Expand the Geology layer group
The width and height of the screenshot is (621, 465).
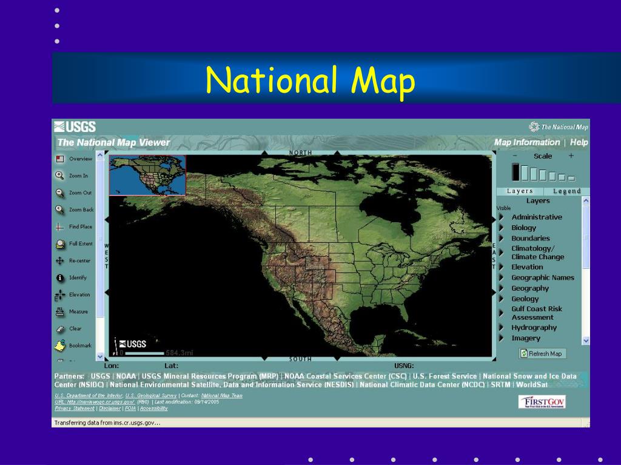(502, 299)
